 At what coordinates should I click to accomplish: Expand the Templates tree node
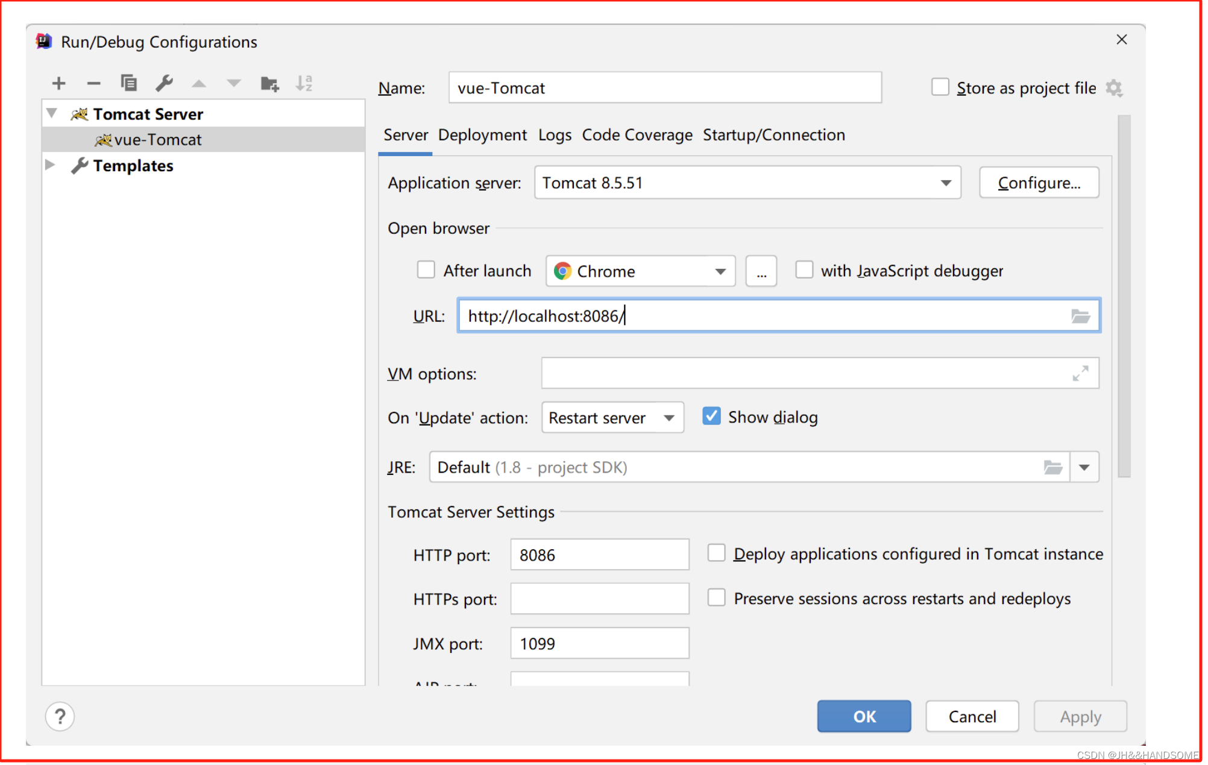pyautogui.click(x=51, y=165)
